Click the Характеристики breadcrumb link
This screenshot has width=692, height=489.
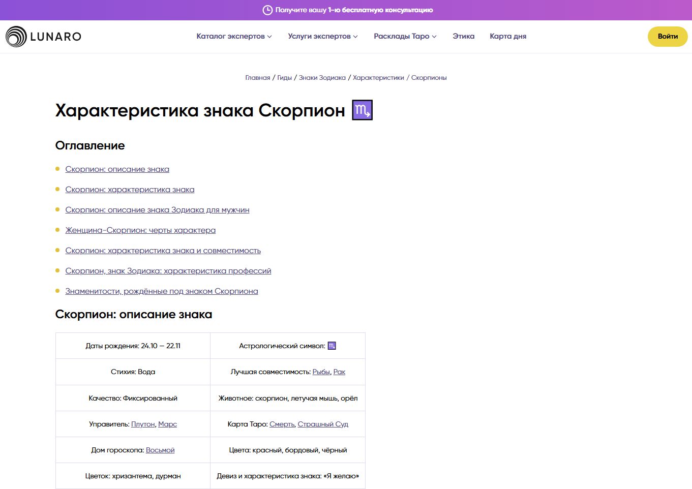coord(378,78)
